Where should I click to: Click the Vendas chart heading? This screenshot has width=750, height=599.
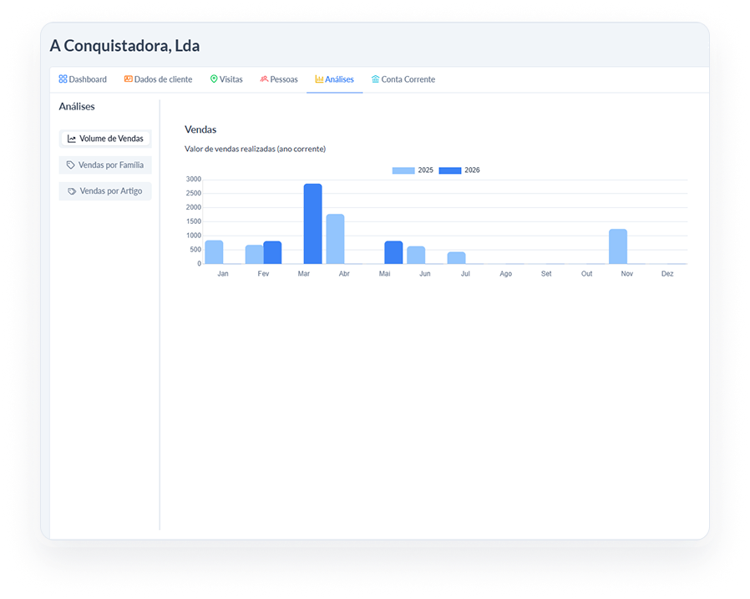pos(200,129)
